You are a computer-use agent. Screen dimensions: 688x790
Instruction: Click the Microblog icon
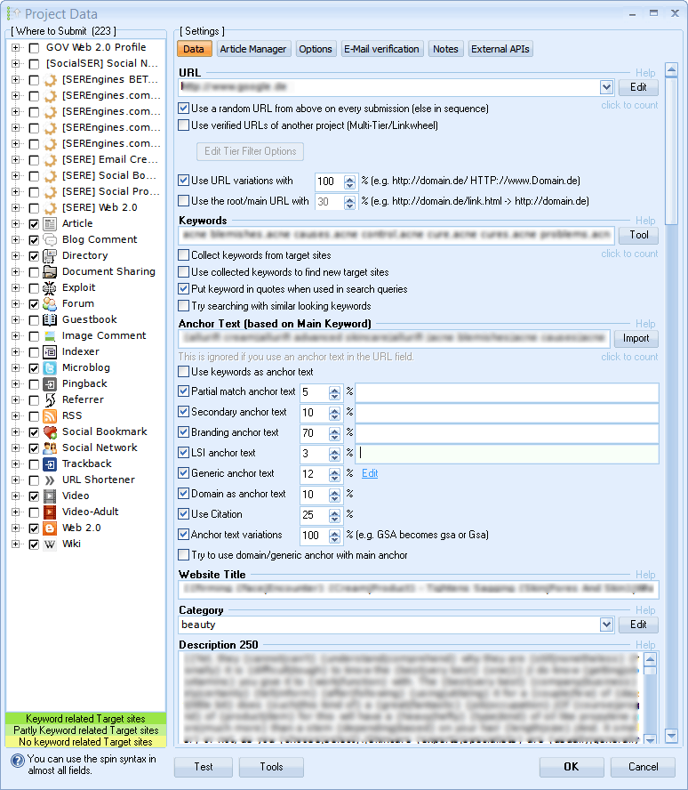50,367
